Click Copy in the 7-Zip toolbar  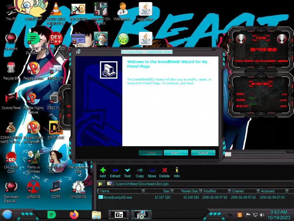click(x=140, y=173)
